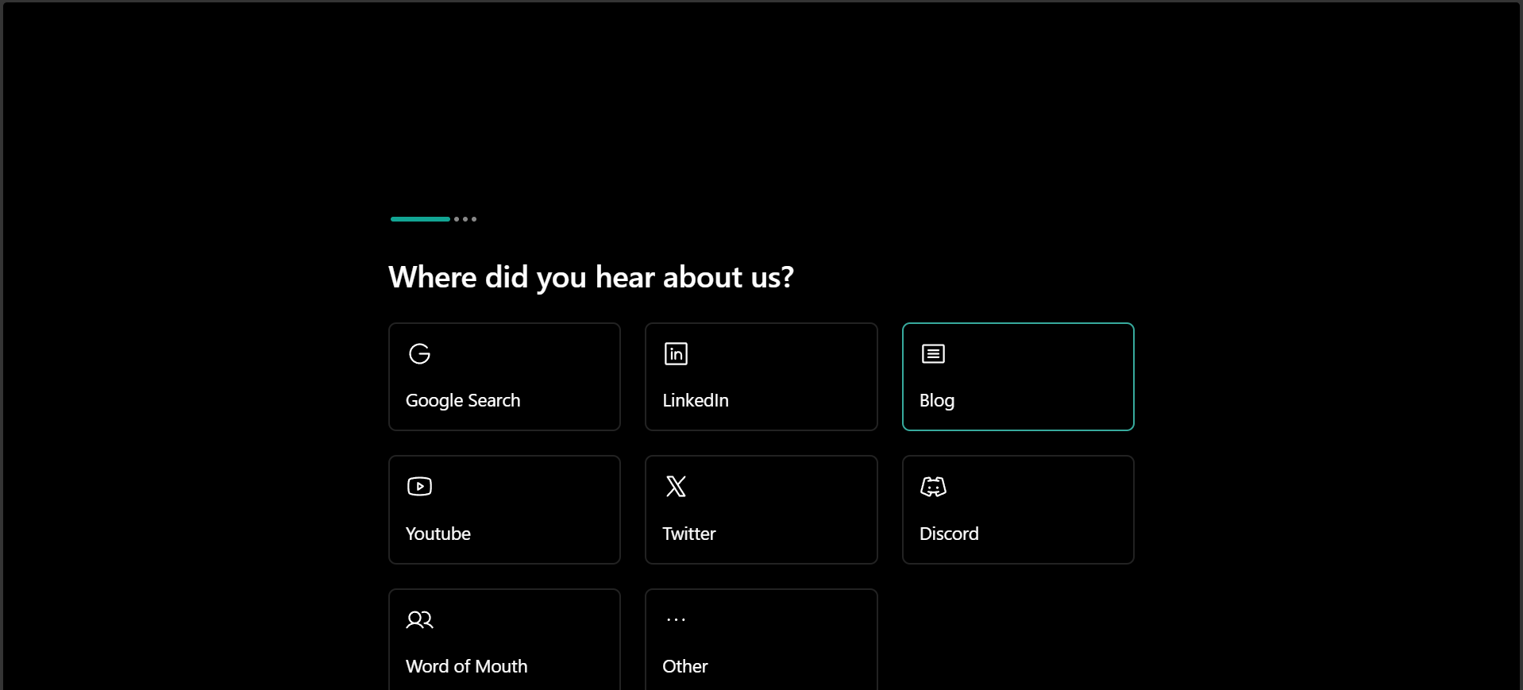The width and height of the screenshot is (1523, 690).
Task: Choose the "Twitter" label
Action: coord(689,534)
